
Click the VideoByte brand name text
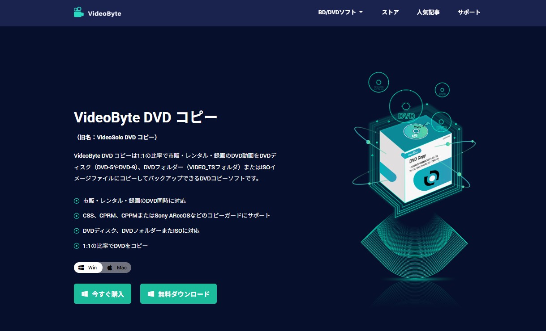point(104,13)
